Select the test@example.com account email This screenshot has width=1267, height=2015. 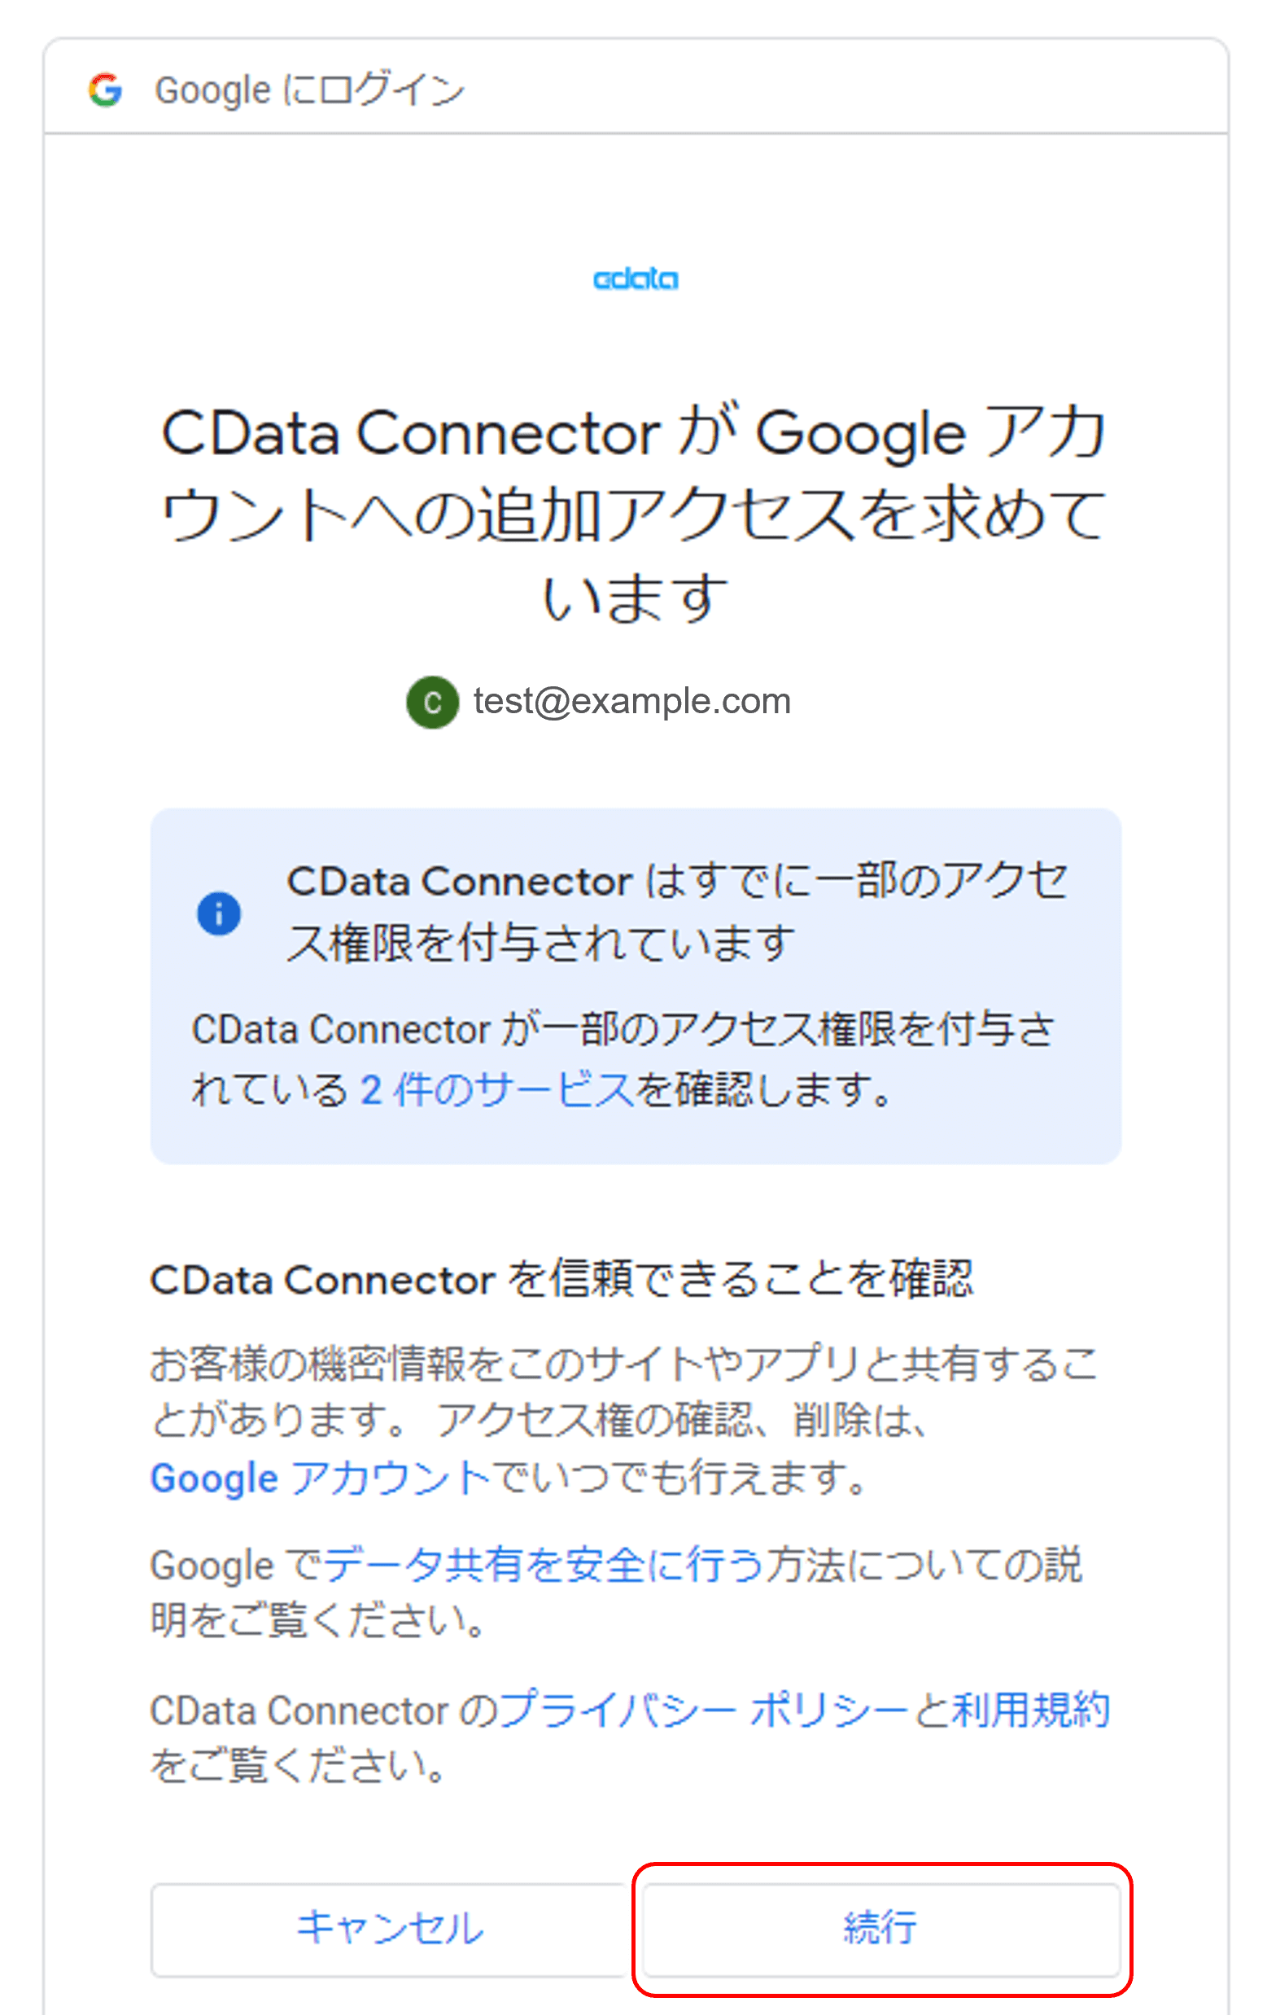tap(631, 701)
